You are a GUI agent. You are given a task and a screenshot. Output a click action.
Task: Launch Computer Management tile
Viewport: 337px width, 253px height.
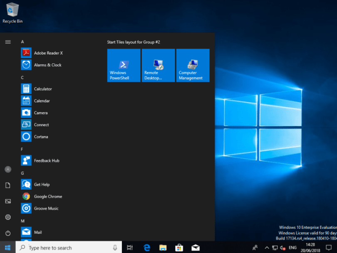point(193,65)
